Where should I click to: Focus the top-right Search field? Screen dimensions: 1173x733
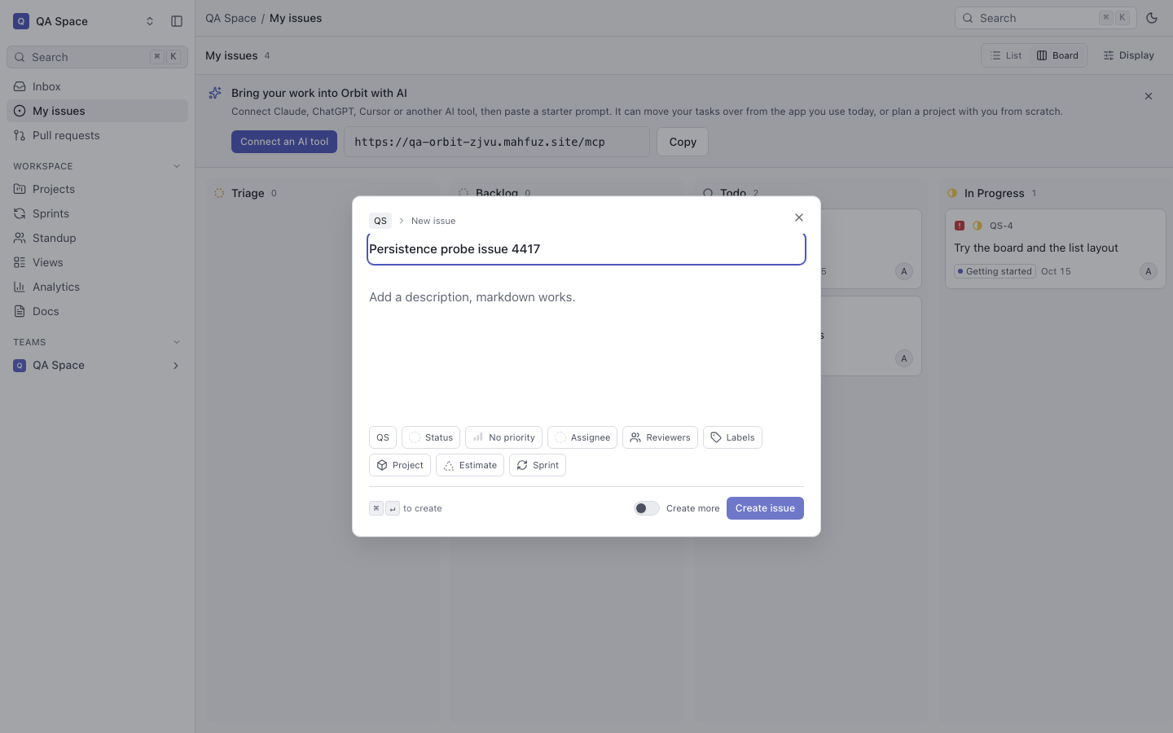pyautogui.click(x=1045, y=18)
